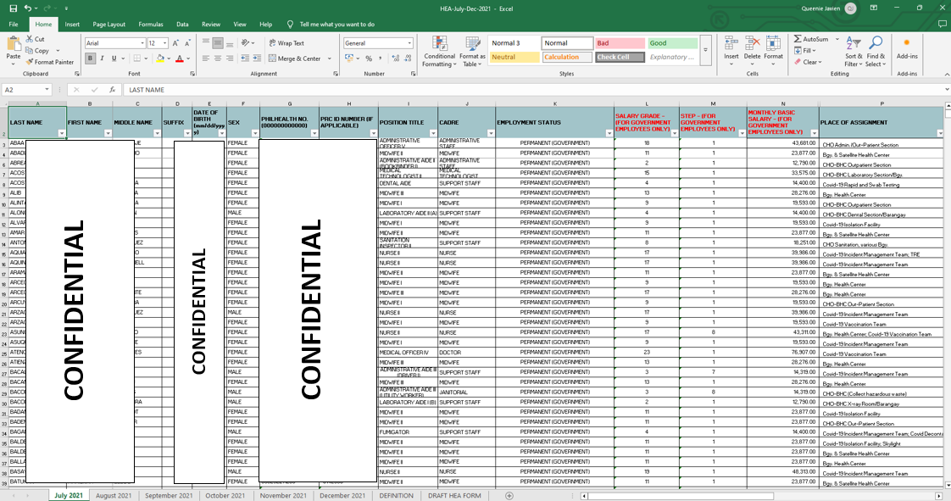951x501 pixels.
Task: Click the Paste clipboard icon
Action: tap(14, 45)
